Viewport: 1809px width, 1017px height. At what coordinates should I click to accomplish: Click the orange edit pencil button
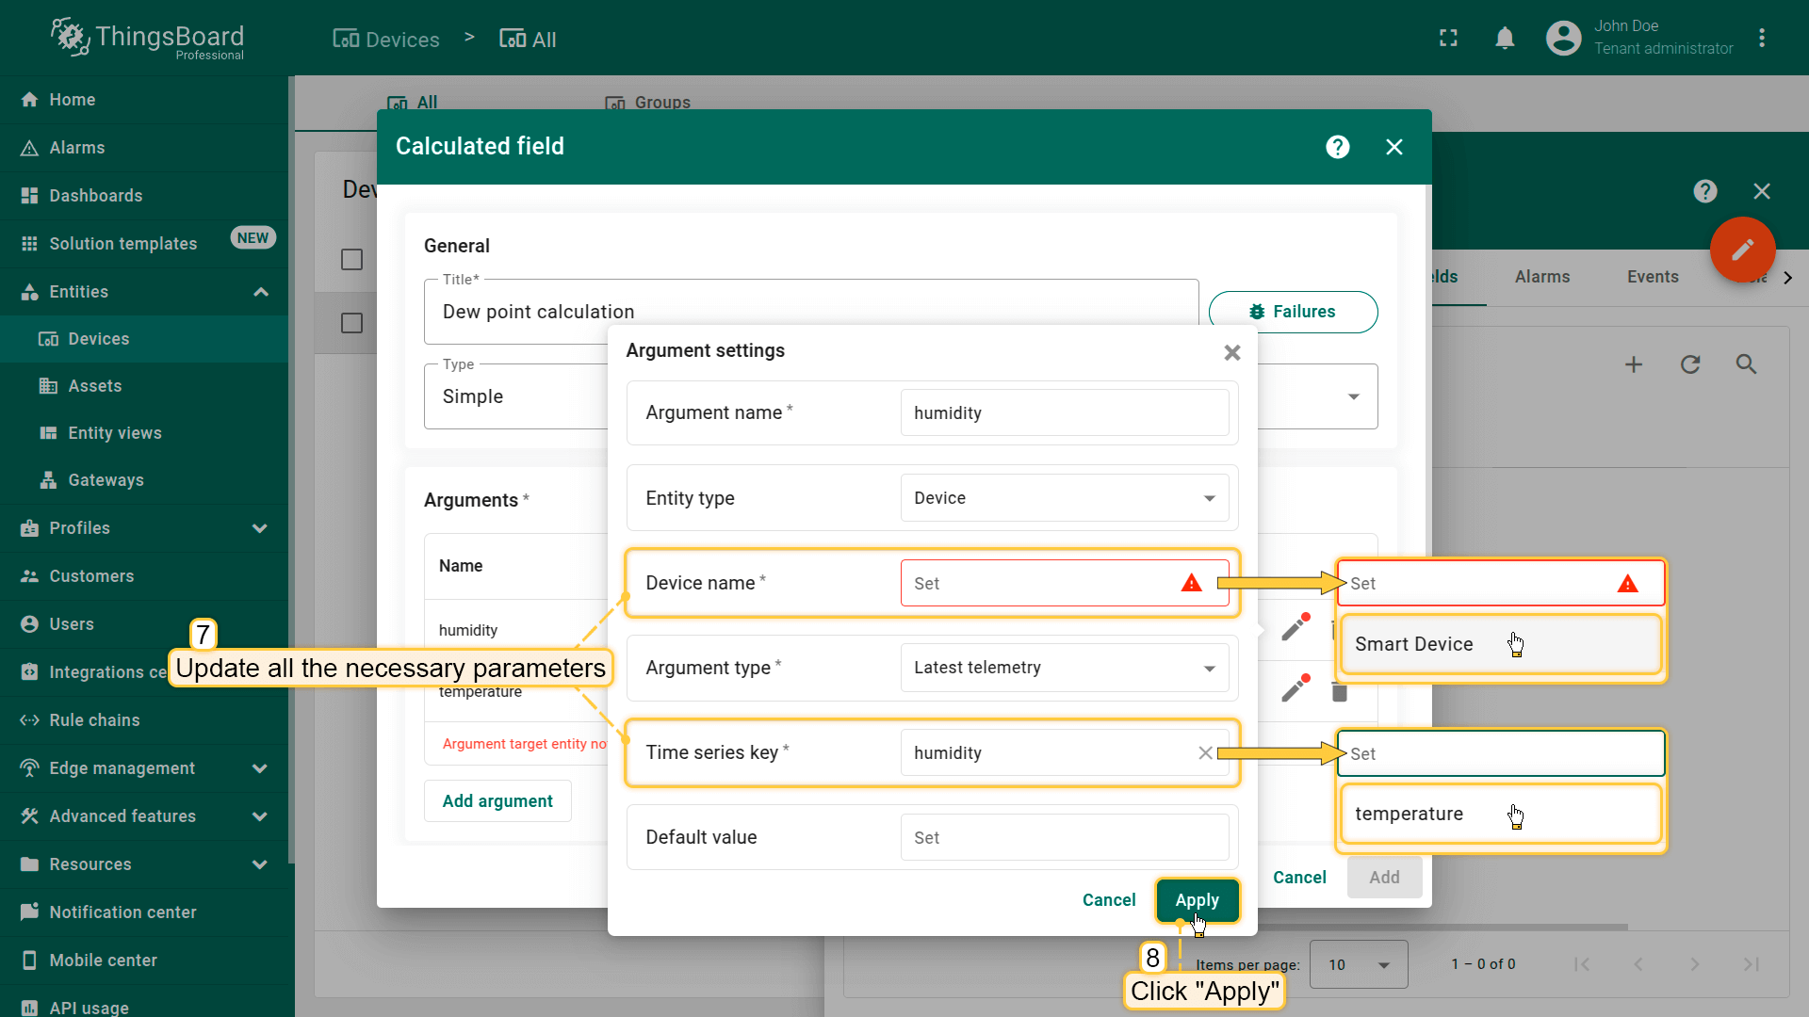(1742, 250)
